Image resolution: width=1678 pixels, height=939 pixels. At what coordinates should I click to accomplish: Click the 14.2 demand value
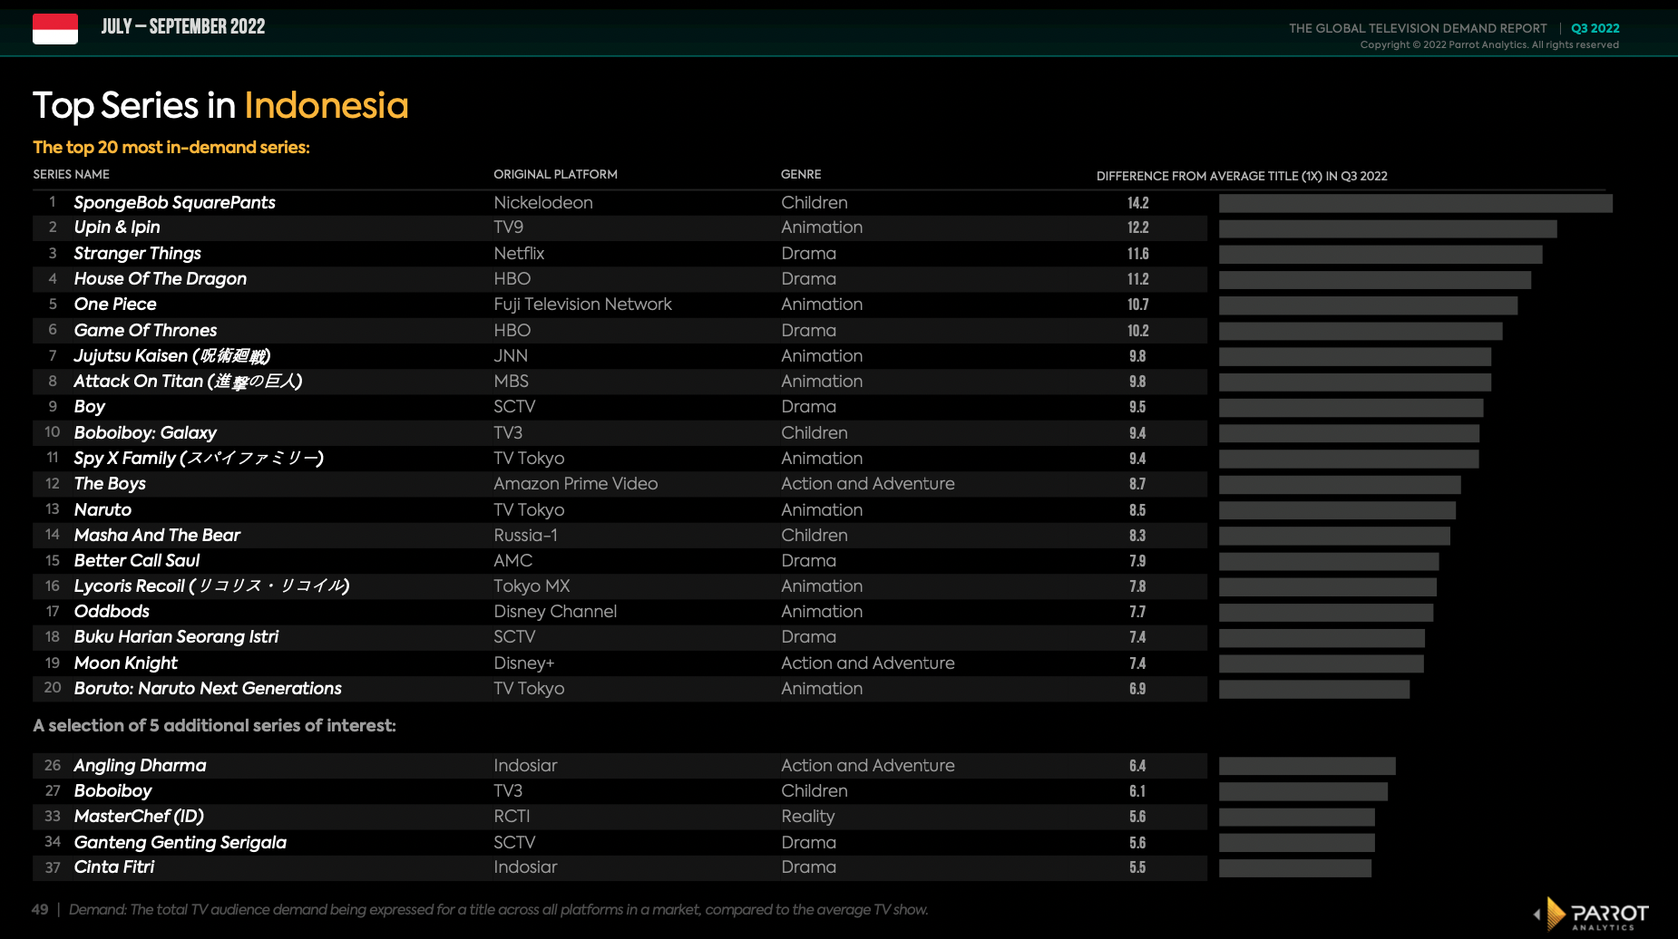1138,203
